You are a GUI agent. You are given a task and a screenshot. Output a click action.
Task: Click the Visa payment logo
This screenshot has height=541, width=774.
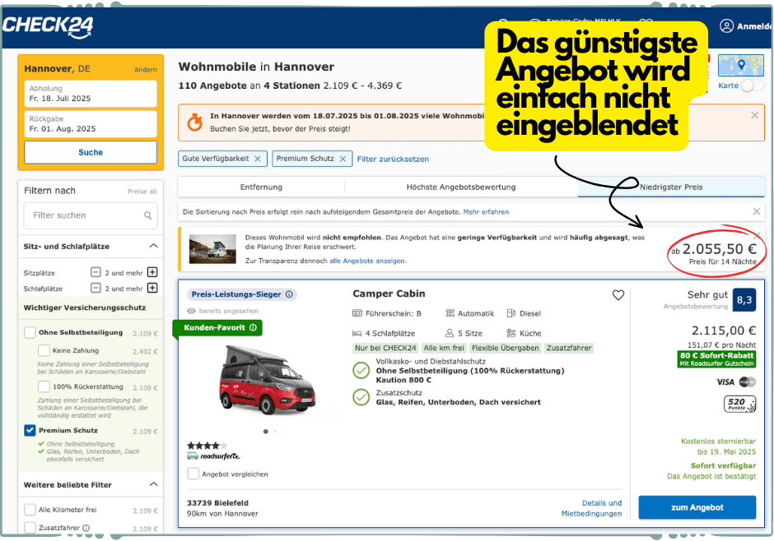coord(725,381)
